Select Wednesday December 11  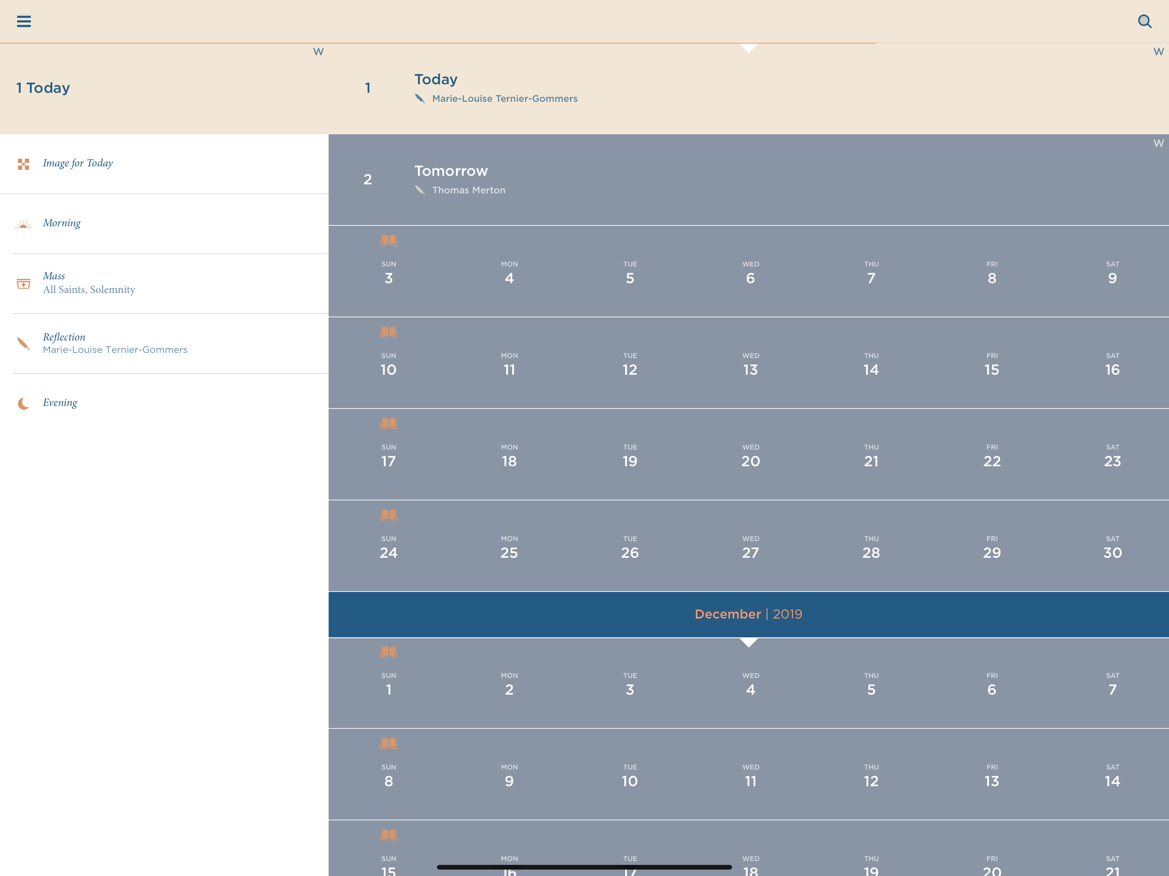tap(751, 775)
